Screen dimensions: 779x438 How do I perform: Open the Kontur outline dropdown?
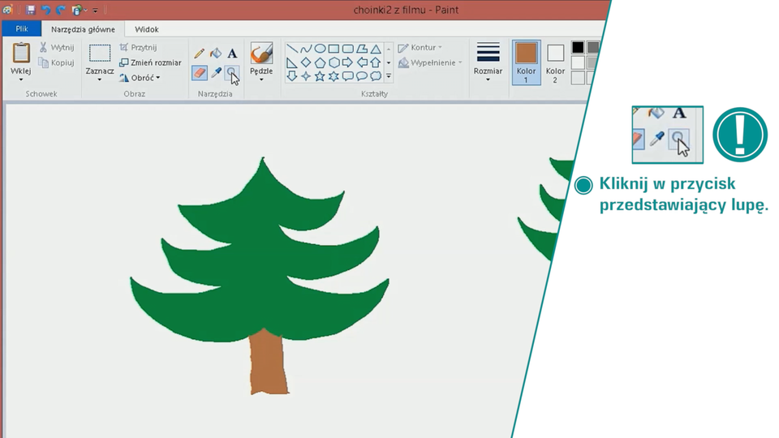(x=420, y=47)
